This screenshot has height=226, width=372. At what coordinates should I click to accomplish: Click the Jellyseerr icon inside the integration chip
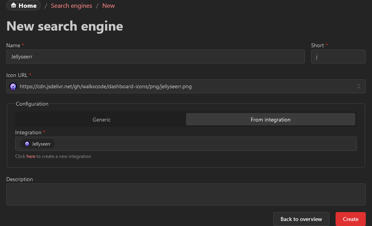pos(27,144)
